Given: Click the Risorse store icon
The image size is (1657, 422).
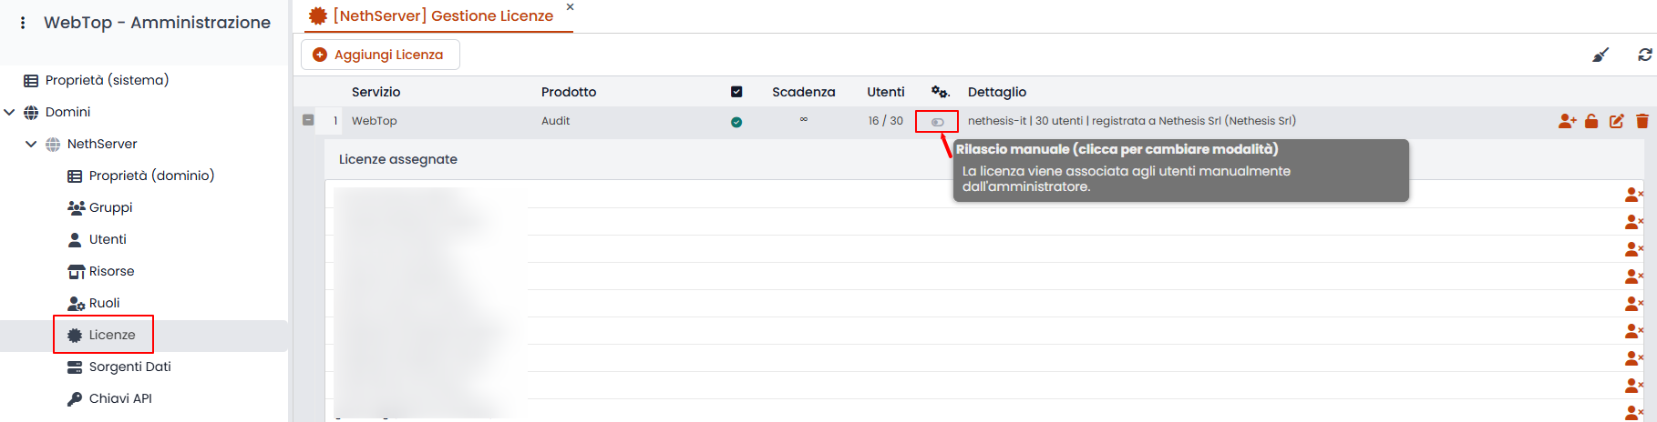Looking at the screenshot, I should click(x=77, y=271).
